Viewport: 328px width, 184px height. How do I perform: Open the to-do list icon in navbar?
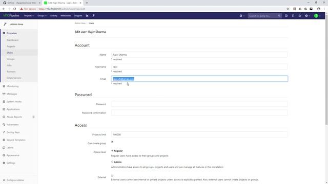[x=300, y=16]
